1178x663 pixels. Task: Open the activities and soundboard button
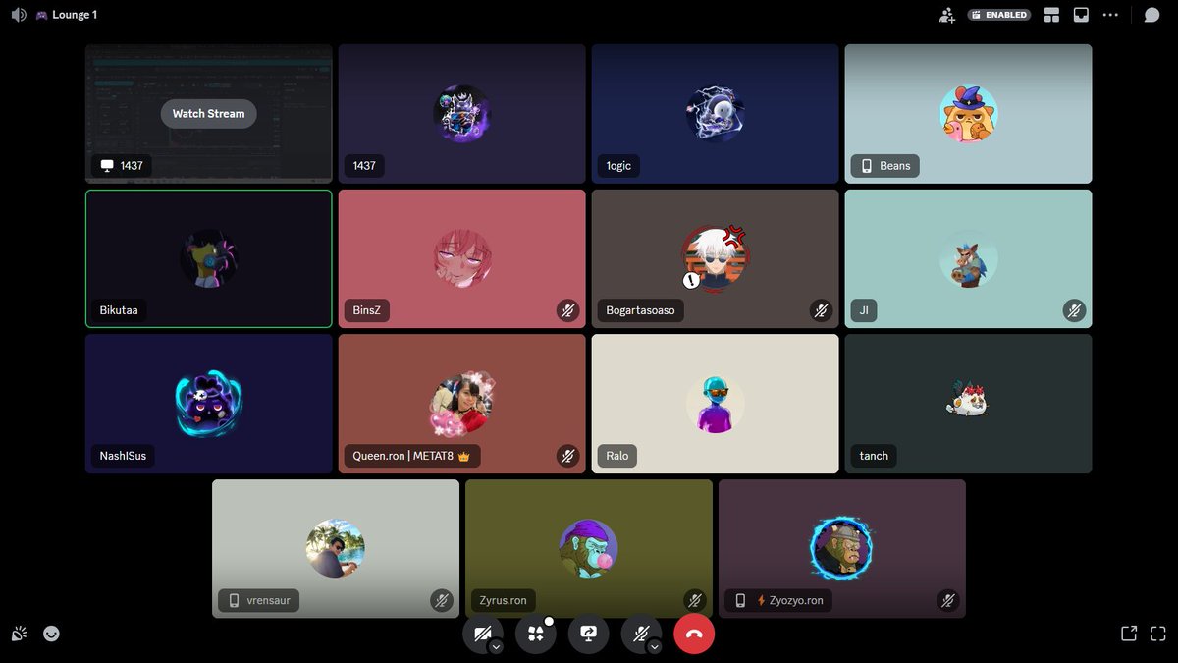[536, 634]
